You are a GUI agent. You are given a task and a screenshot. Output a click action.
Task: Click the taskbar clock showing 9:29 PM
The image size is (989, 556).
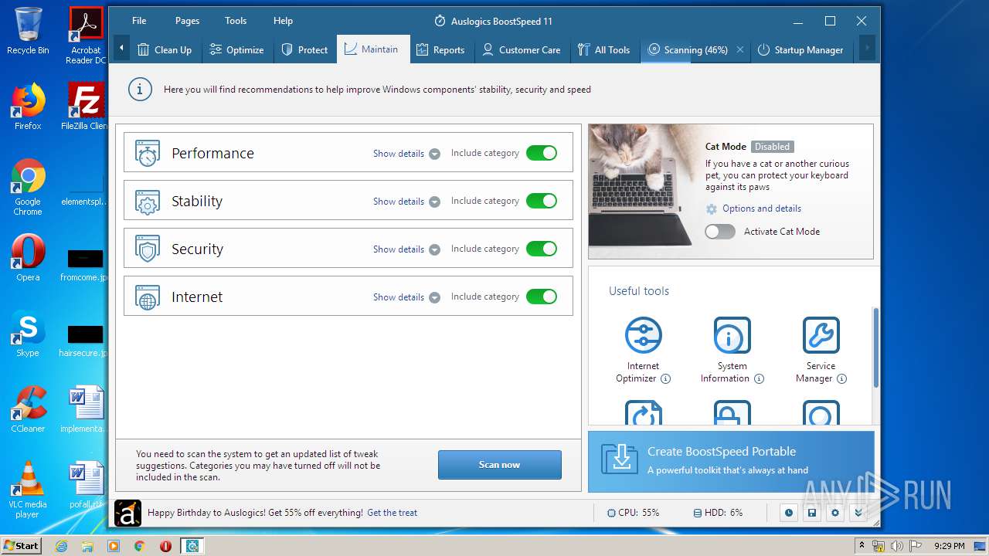click(950, 546)
